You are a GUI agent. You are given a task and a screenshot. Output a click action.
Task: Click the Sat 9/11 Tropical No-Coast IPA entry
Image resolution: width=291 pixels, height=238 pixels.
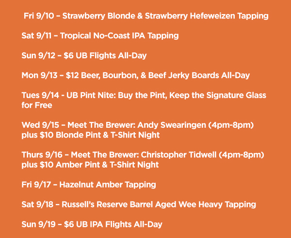click(x=100, y=35)
